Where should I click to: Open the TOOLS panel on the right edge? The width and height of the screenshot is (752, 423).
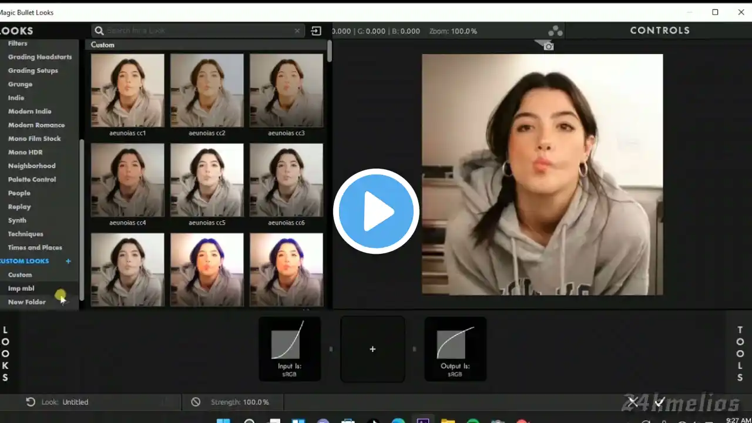click(740, 353)
